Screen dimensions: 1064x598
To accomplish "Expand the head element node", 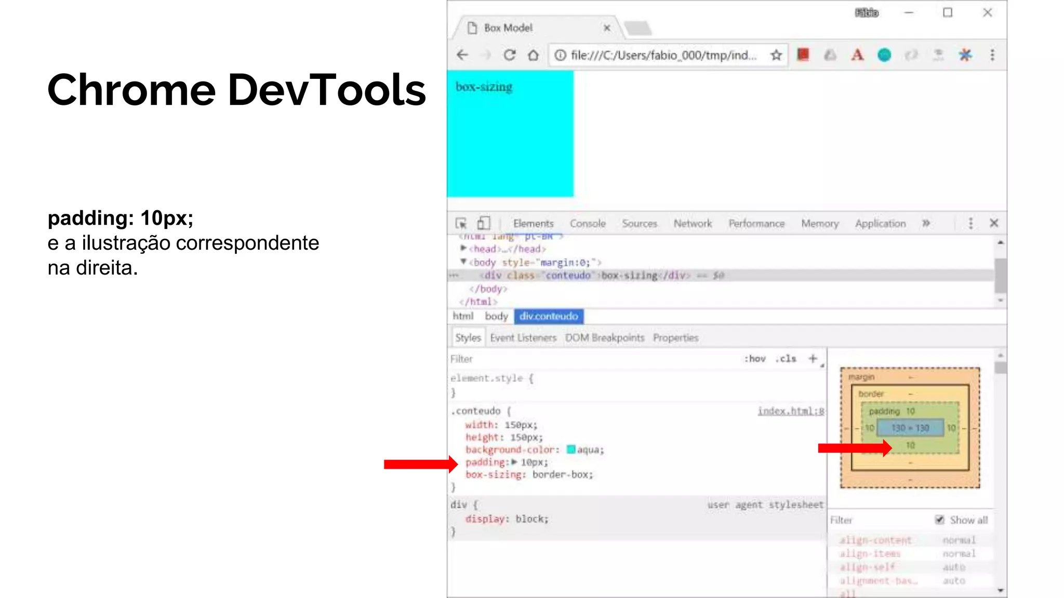I will click(463, 249).
